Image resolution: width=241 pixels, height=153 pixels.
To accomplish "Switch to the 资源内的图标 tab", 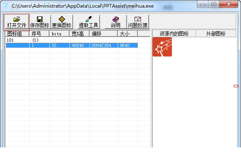I will (x=174, y=34).
